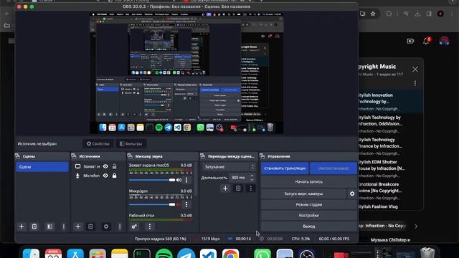Screen dimensions: 459x258
Task: Unmute the Микр/доп audio channel
Action: (x=179, y=204)
